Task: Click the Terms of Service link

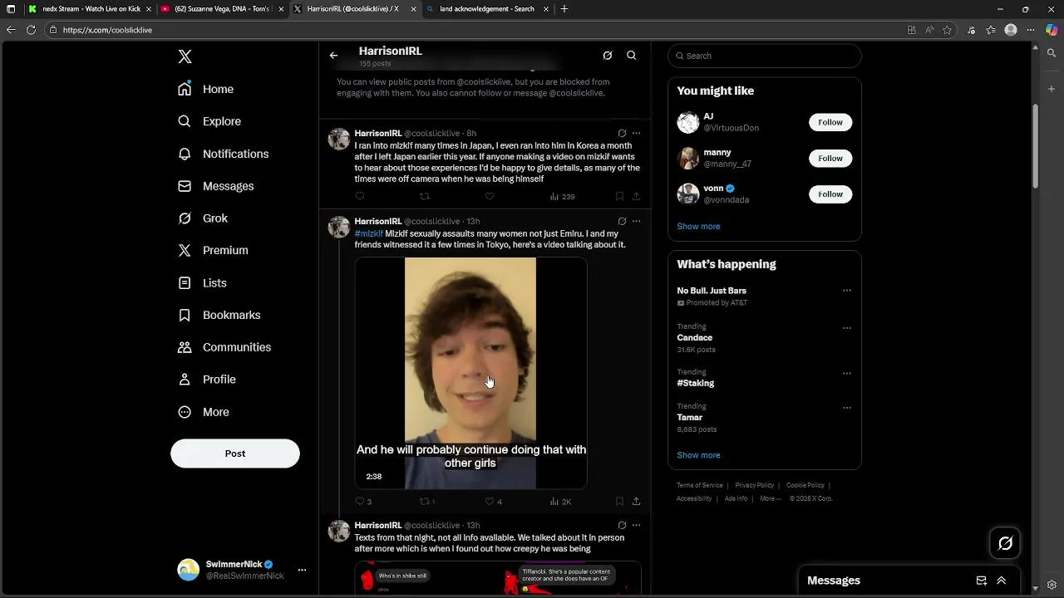Action: tap(700, 485)
